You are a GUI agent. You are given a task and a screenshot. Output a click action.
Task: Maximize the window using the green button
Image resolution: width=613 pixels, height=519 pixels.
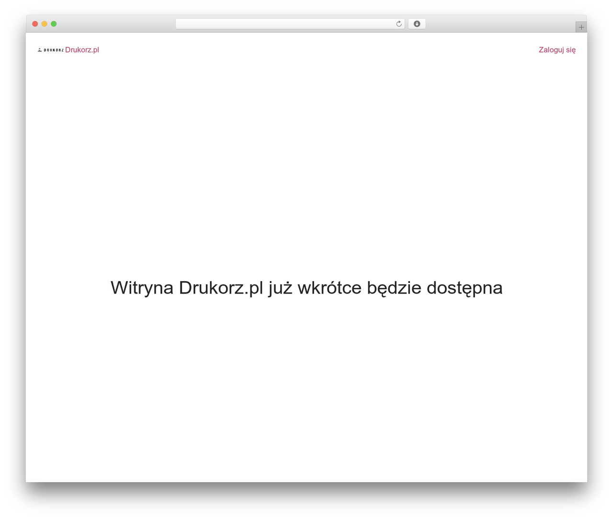pos(54,24)
